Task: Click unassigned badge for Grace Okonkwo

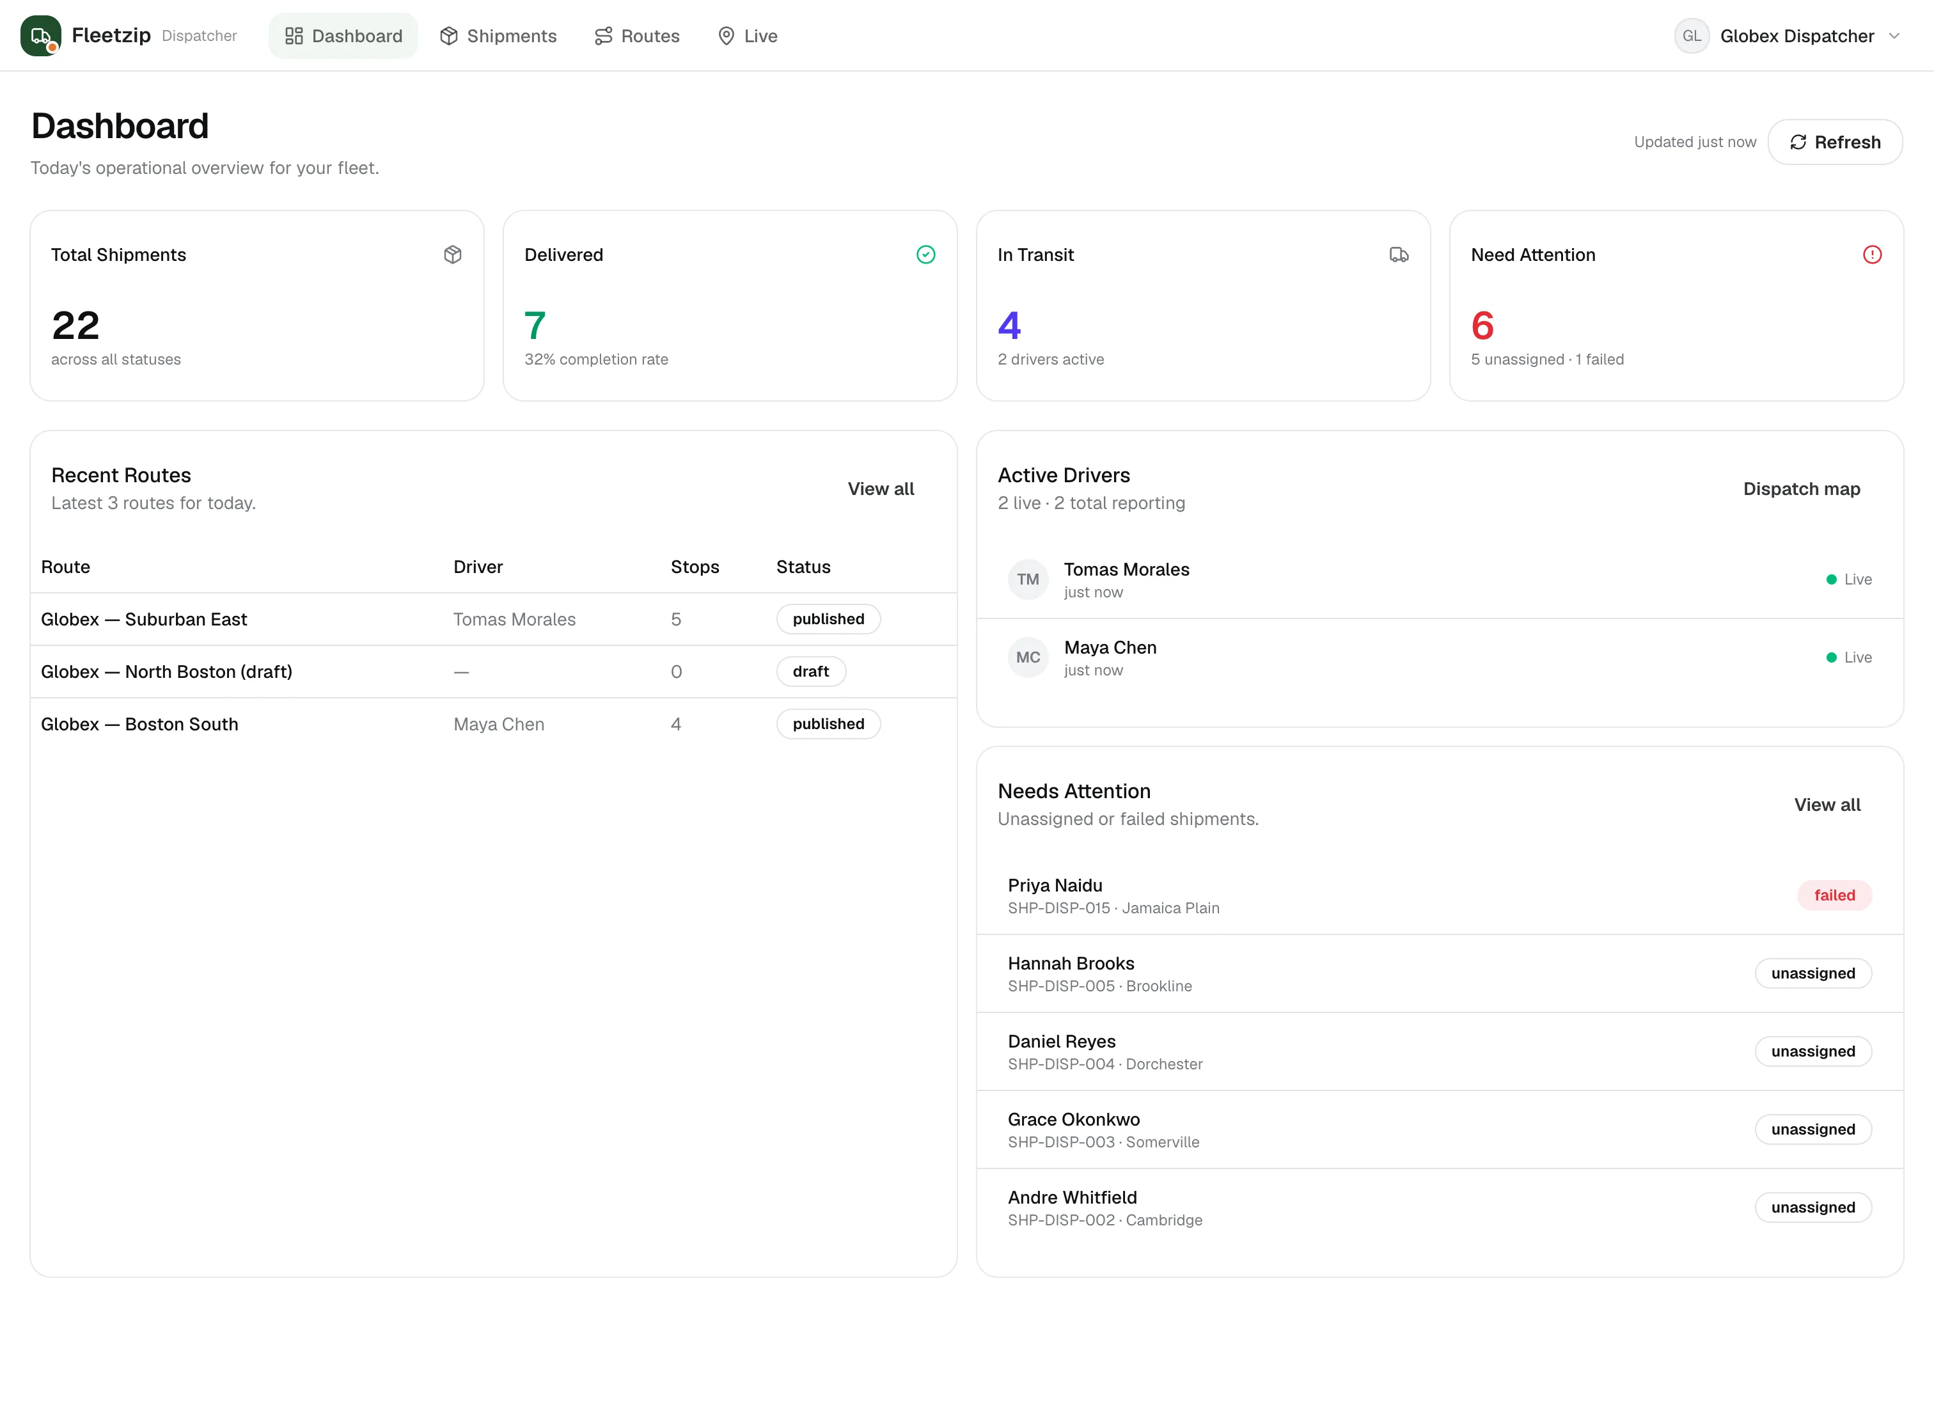Action: pos(1814,1130)
